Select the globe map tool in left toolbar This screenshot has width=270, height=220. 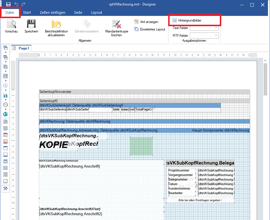pos(5,114)
